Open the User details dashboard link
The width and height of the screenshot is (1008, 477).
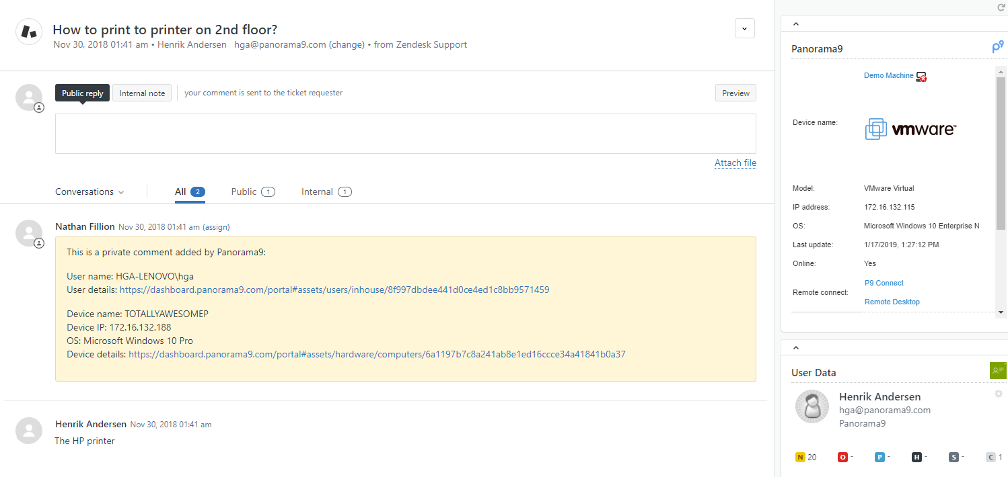[334, 290]
